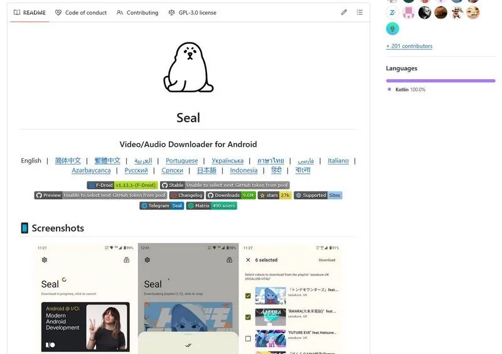This screenshot has height=354, width=502.
Task: Click the purple Kotlin language bar
Action: [x=441, y=81]
